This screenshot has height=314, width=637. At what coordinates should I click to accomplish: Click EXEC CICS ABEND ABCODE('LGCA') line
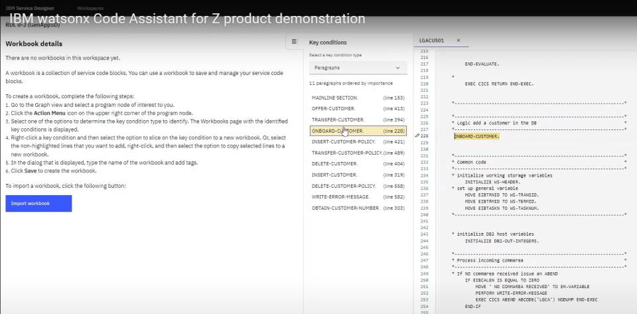pos(536,300)
